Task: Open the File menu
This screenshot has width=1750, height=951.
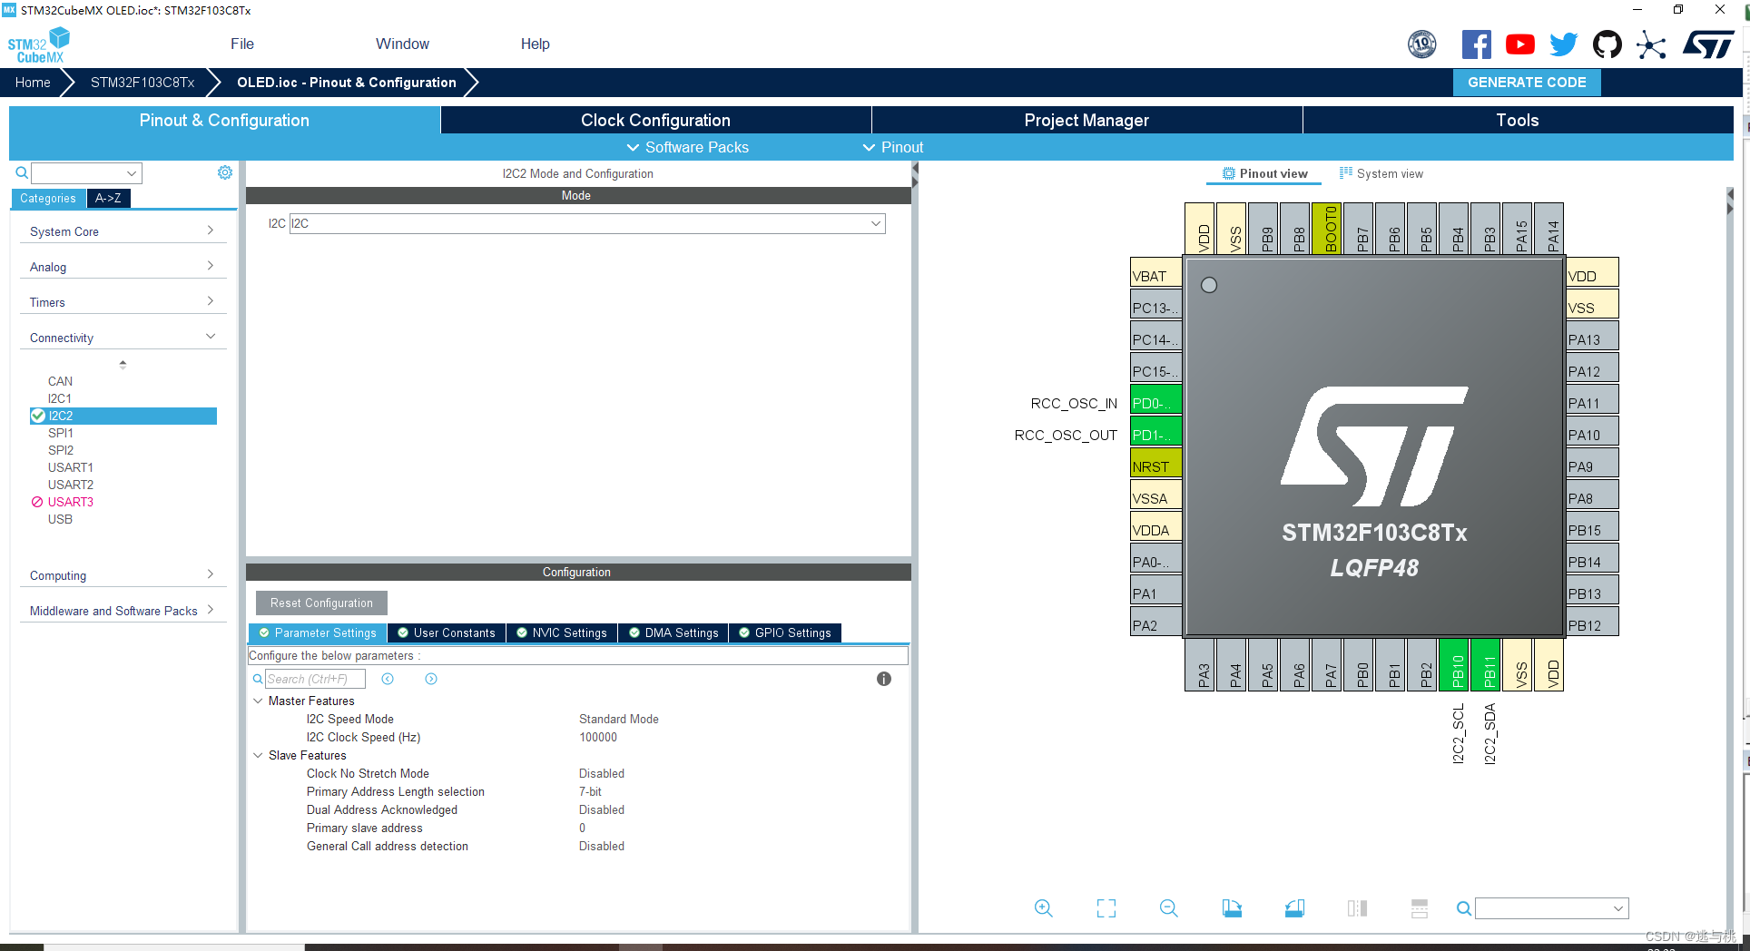Action: coord(242,44)
